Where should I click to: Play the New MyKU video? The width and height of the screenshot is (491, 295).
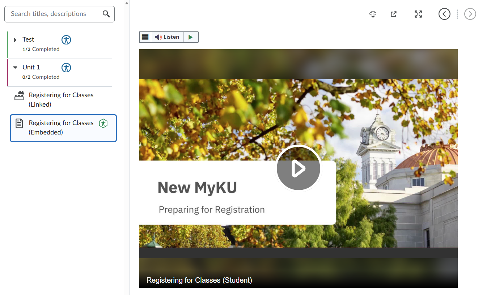click(299, 168)
